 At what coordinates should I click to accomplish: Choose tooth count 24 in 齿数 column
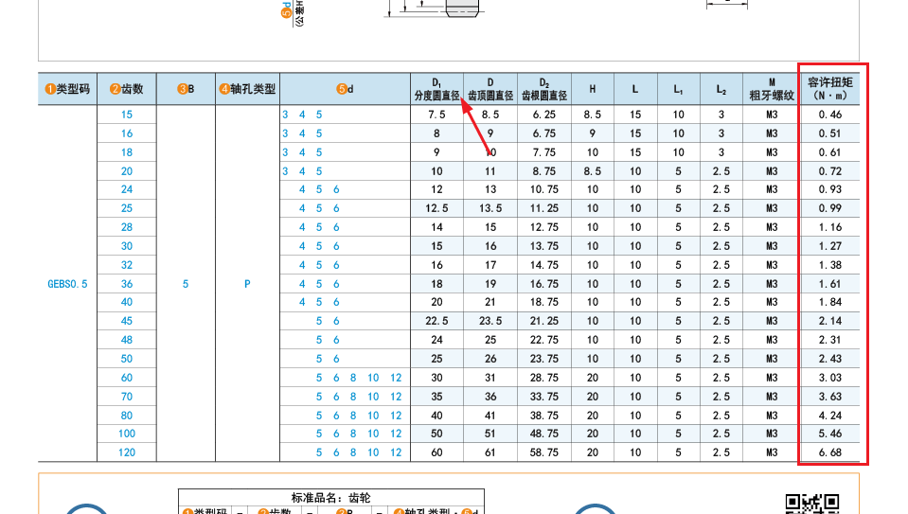[127, 189]
